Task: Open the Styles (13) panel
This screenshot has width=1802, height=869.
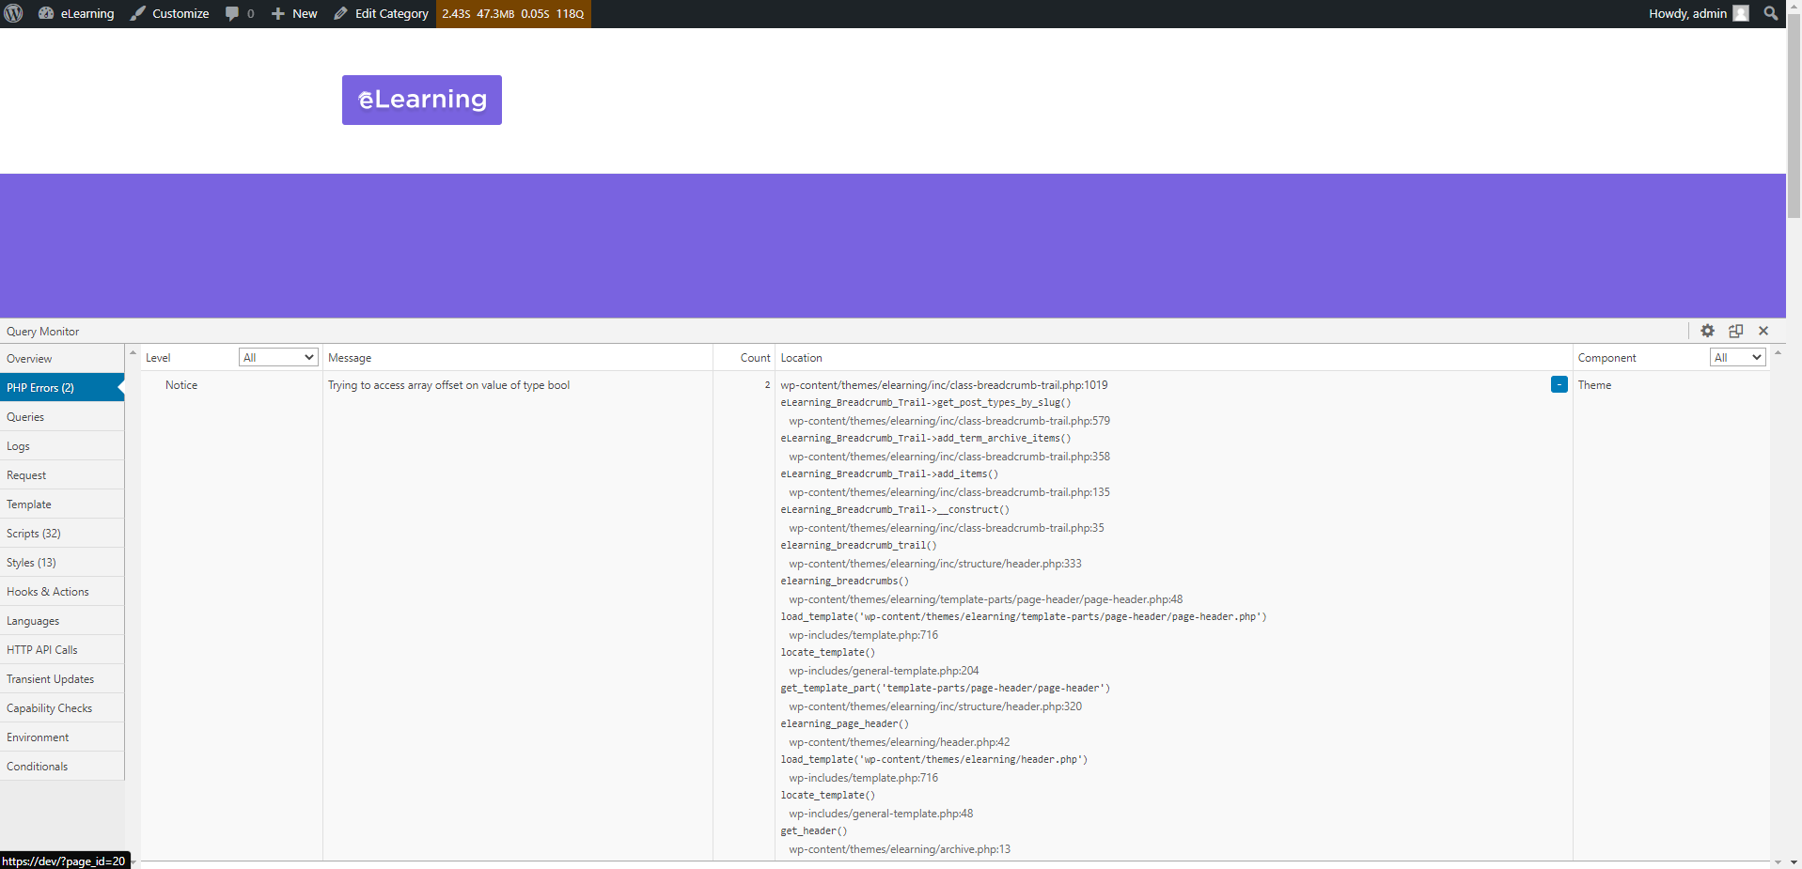Action: click(x=62, y=563)
